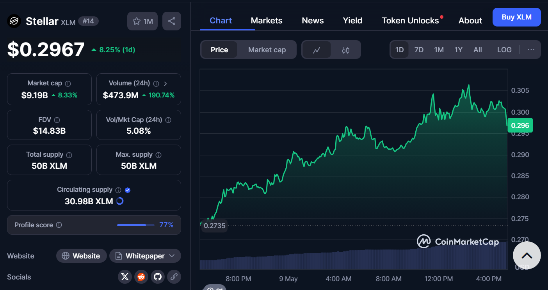Switch to the Markets tab
548x290 pixels.
pyautogui.click(x=267, y=21)
